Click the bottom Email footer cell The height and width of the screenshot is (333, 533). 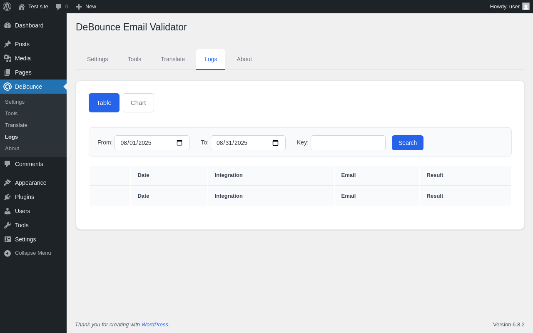377,196
